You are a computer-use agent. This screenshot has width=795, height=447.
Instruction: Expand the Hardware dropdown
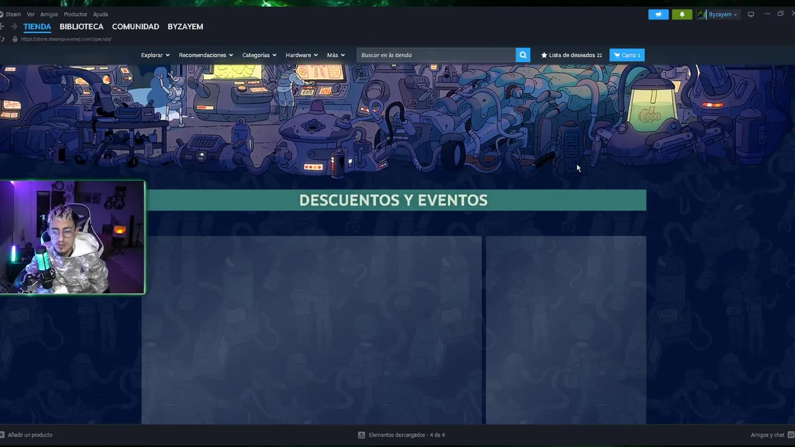[x=302, y=55]
